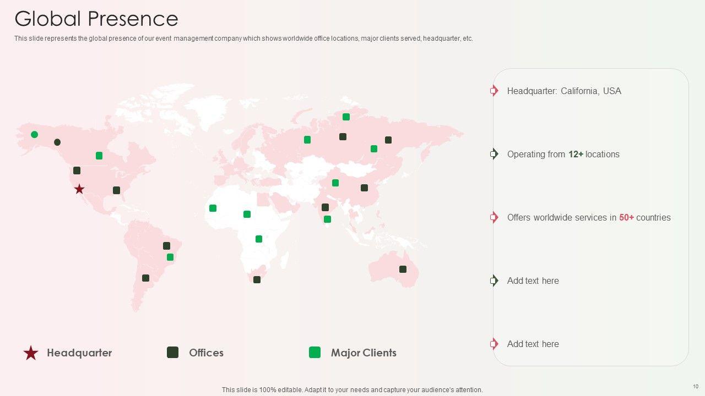Select the Global Presence title text
This screenshot has height=396, width=705.
[96, 19]
